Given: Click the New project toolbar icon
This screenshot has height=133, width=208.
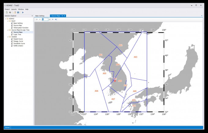Looking at the screenshot, I should (6, 12).
